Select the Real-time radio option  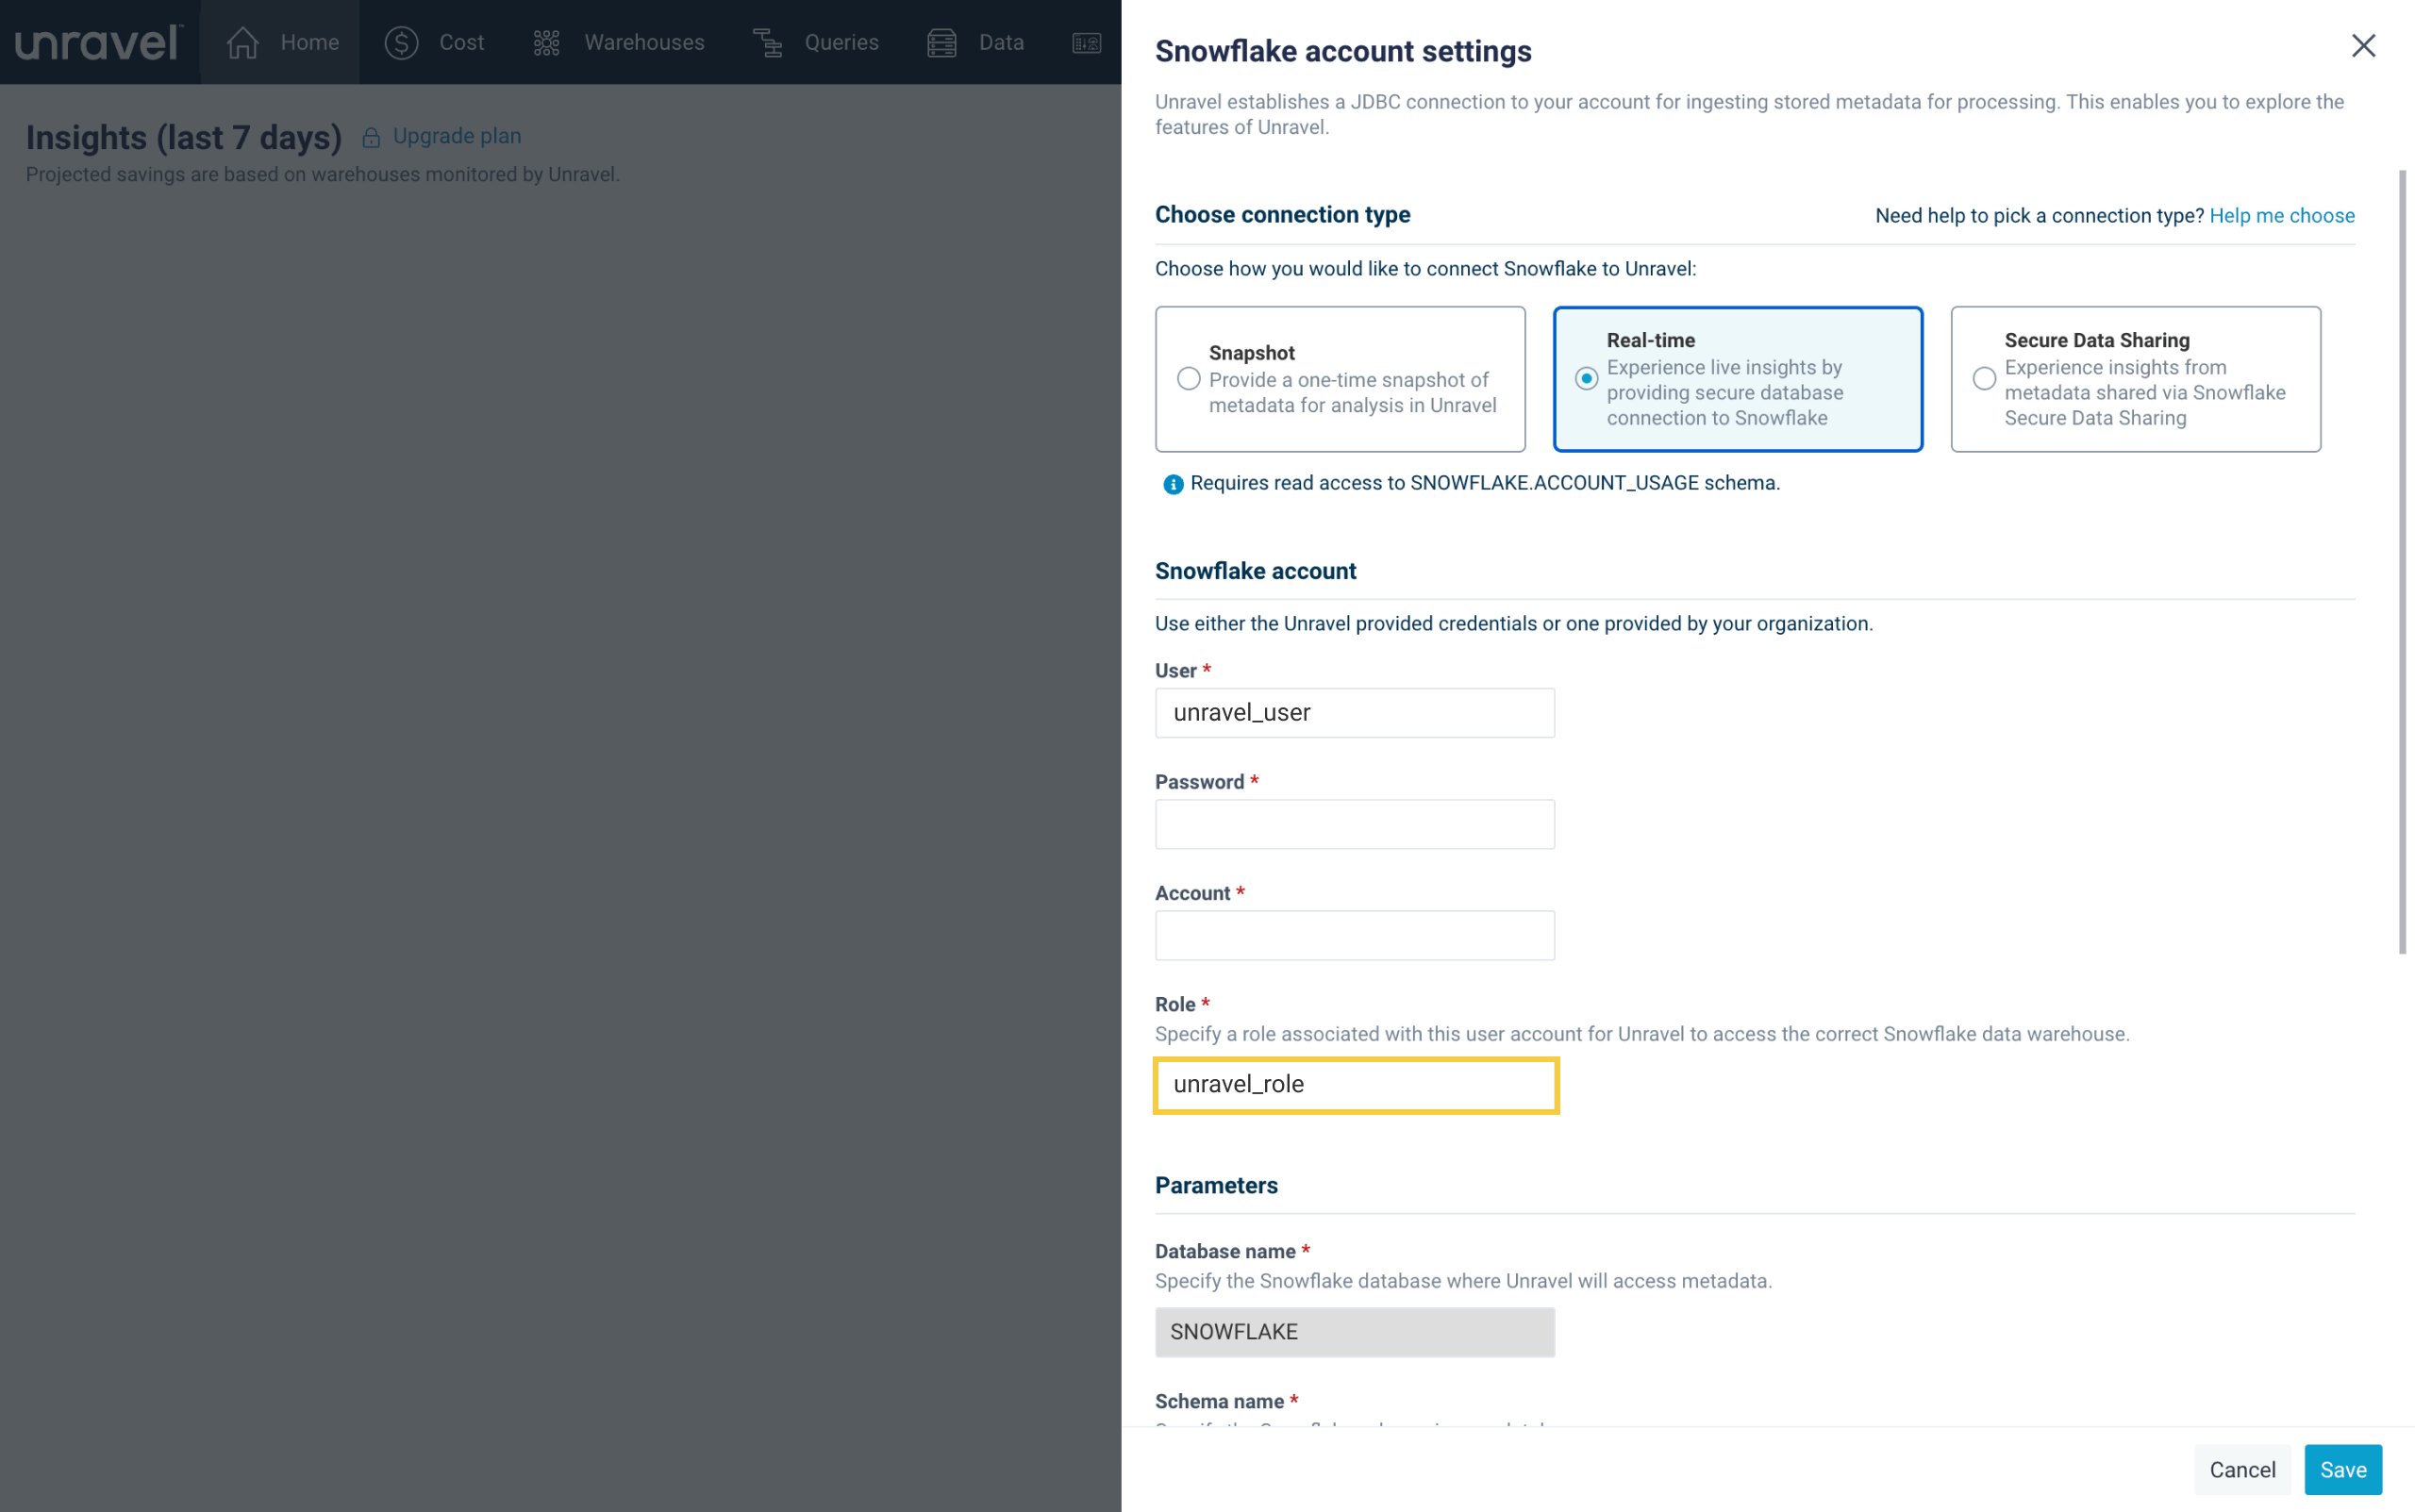pyautogui.click(x=1586, y=379)
